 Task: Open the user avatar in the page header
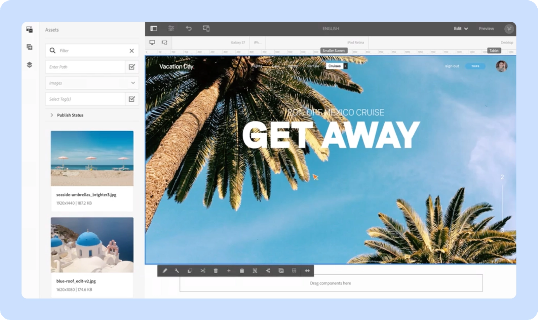coord(501,66)
